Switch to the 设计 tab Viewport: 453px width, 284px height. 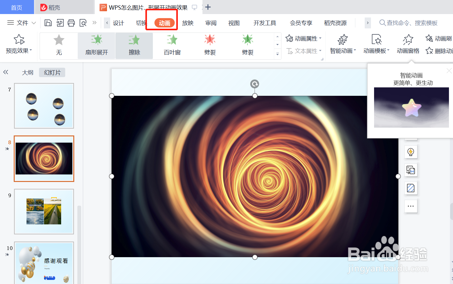118,23
